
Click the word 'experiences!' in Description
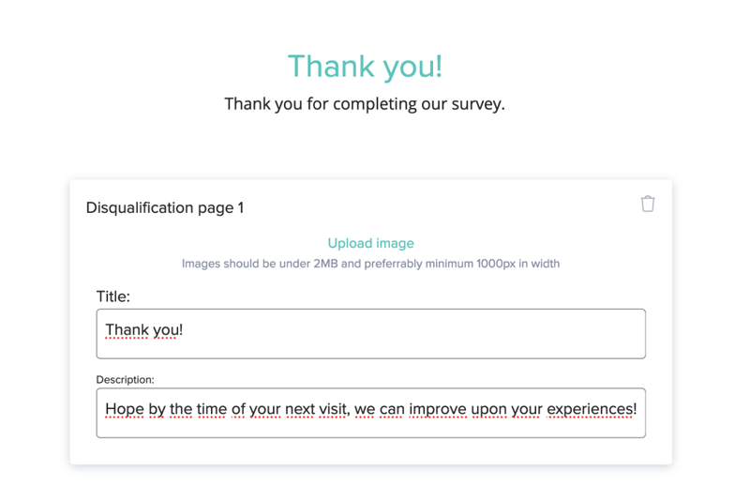tap(592, 409)
